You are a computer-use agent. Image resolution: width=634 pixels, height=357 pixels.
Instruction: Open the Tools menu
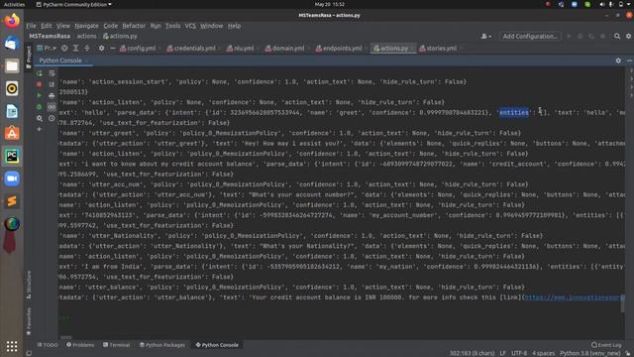172,26
